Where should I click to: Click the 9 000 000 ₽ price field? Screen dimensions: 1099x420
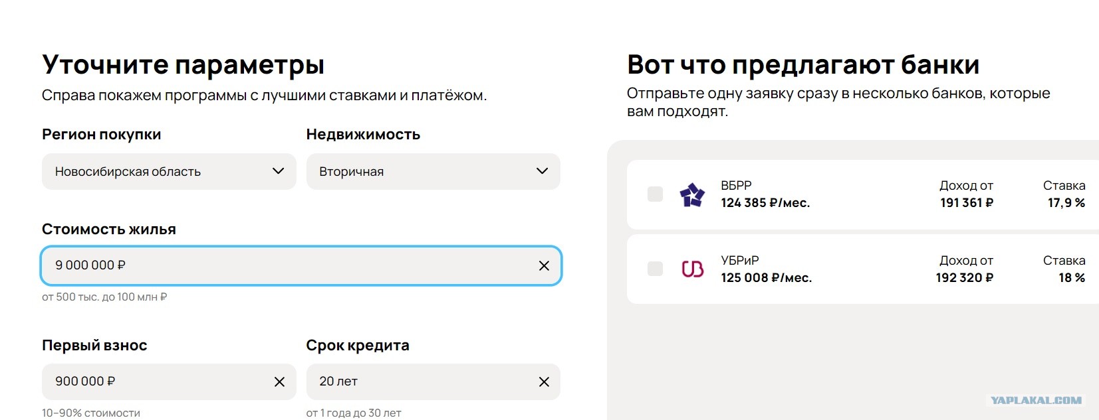click(x=301, y=265)
